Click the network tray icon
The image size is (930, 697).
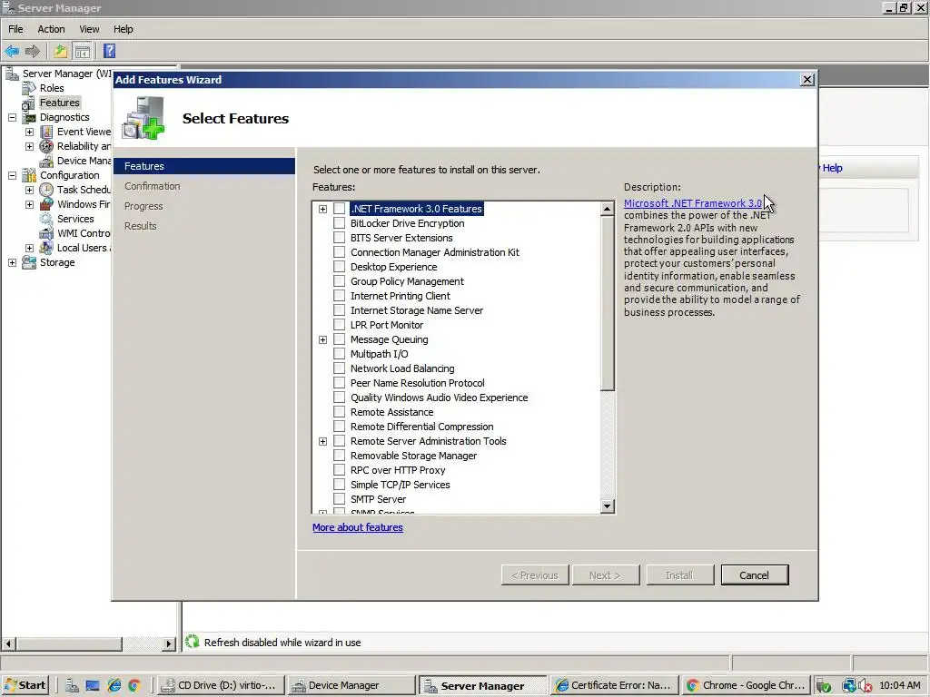click(x=849, y=686)
